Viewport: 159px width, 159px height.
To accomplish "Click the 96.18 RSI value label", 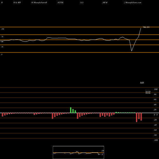I will click(x=146, y=27).
